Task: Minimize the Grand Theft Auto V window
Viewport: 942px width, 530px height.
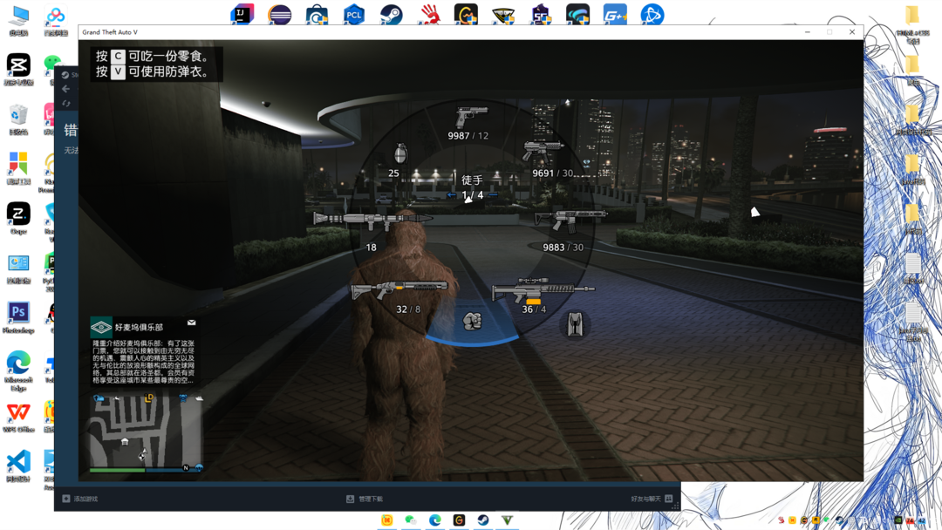Action: point(808,32)
